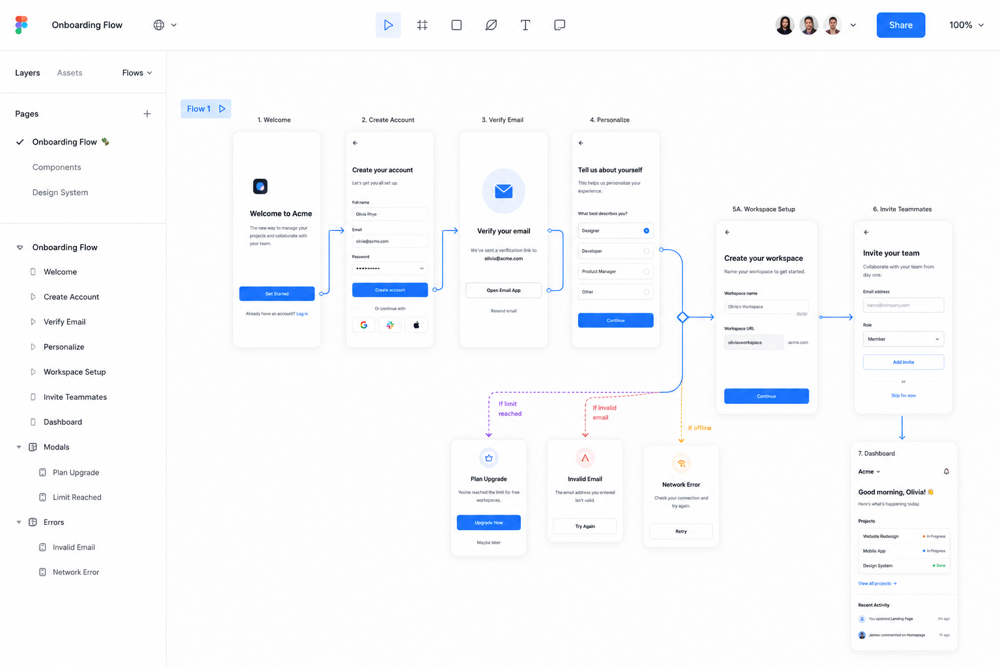Click the Skip for now link
1000x666 pixels.
pyautogui.click(x=903, y=395)
